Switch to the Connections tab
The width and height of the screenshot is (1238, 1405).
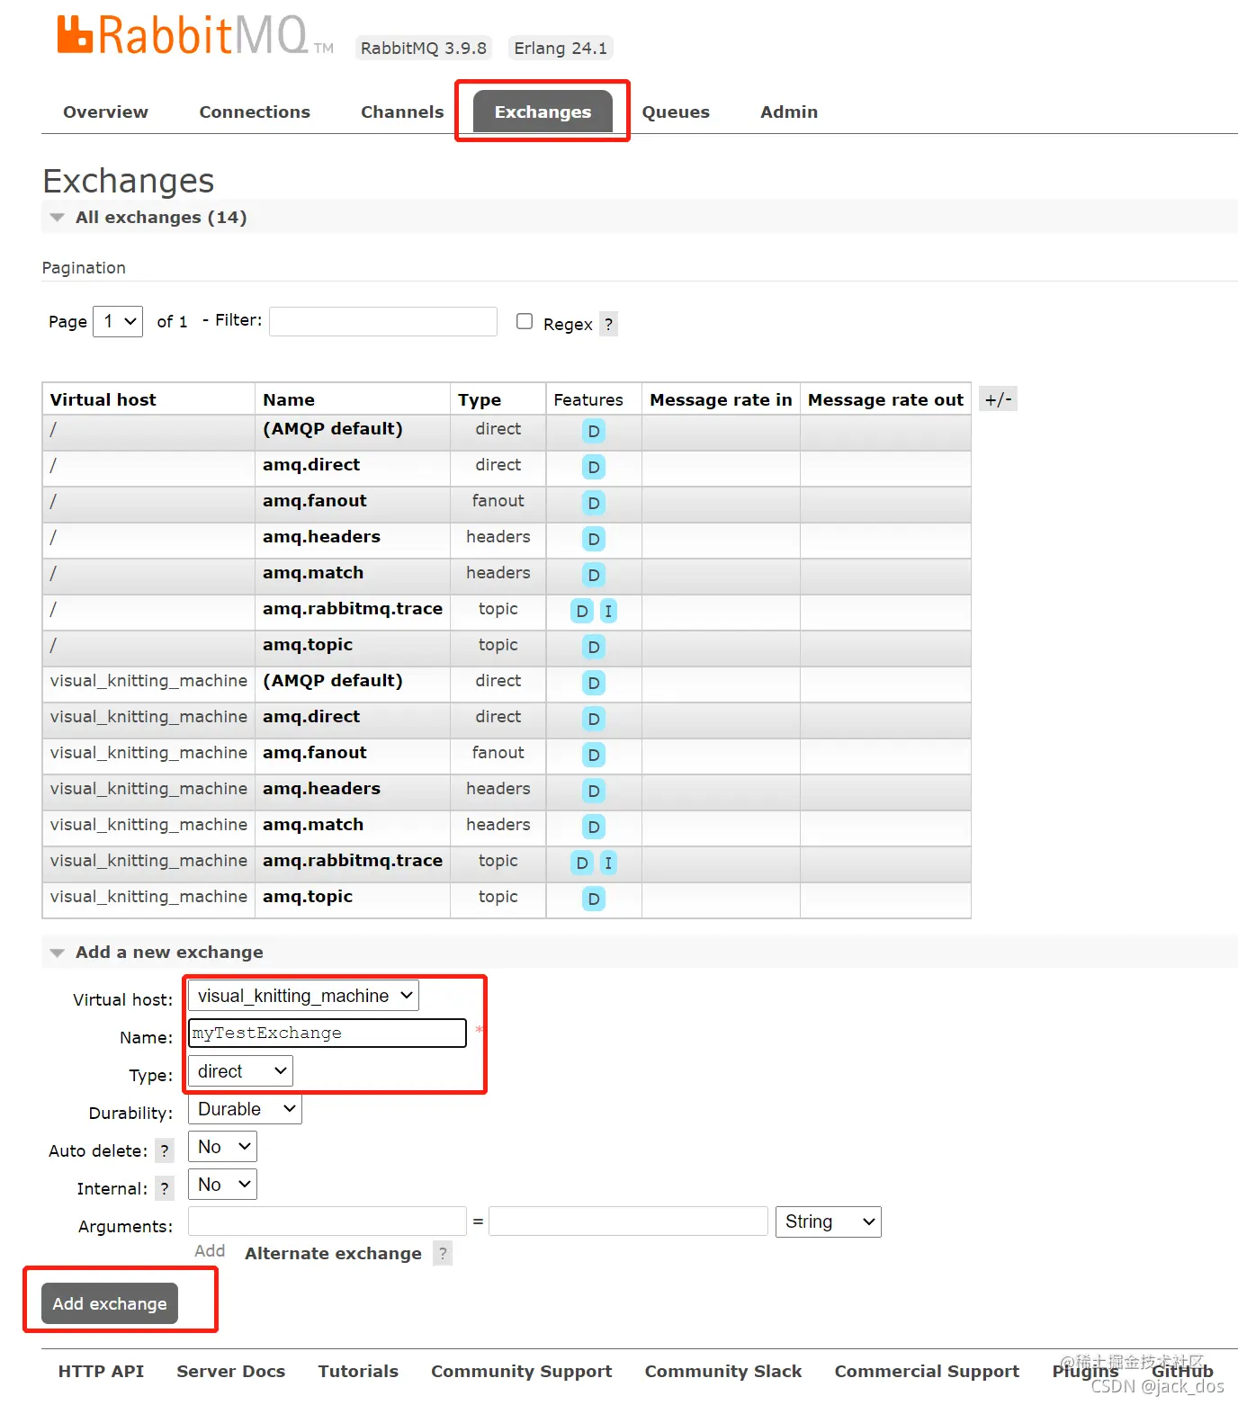255,112
